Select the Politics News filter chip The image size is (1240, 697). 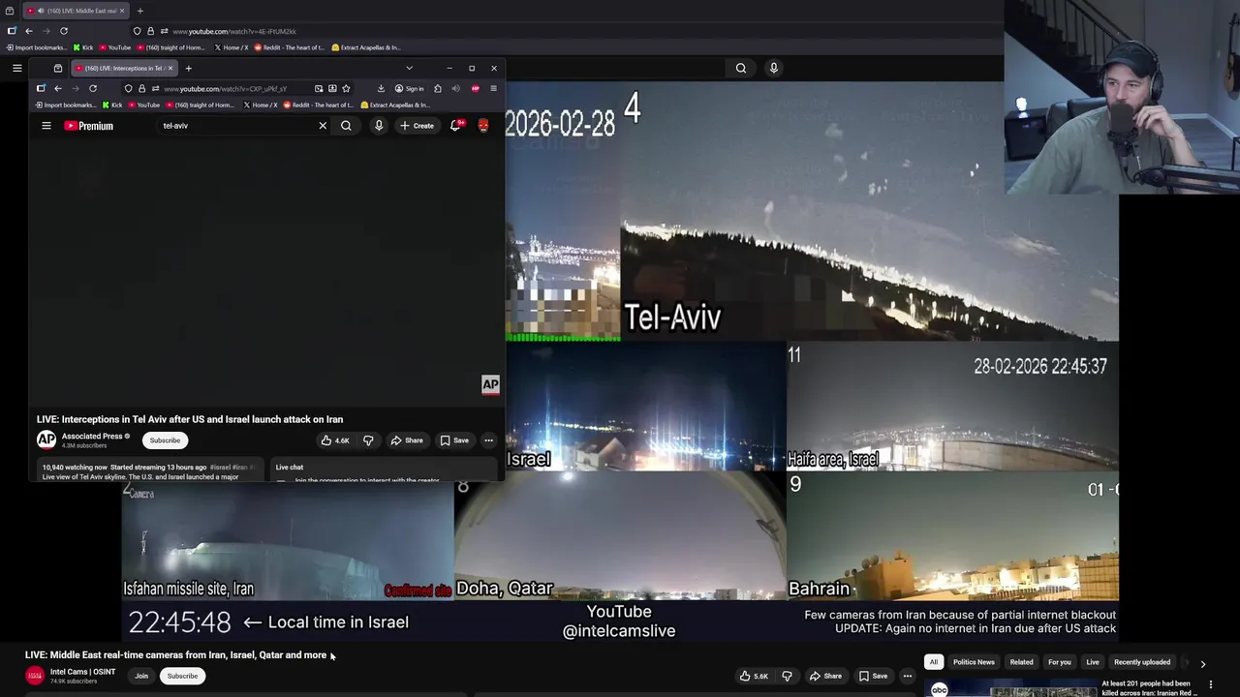[x=974, y=662]
